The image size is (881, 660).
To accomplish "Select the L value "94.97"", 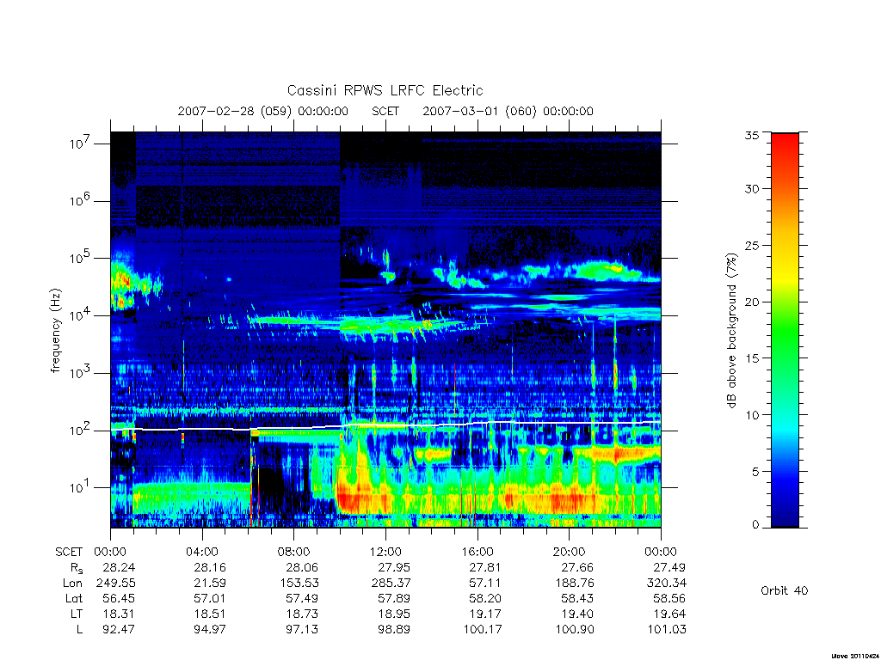I will (210, 630).
